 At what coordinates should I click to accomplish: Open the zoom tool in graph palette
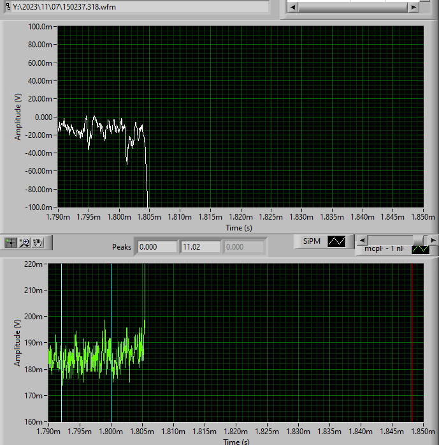[25, 243]
